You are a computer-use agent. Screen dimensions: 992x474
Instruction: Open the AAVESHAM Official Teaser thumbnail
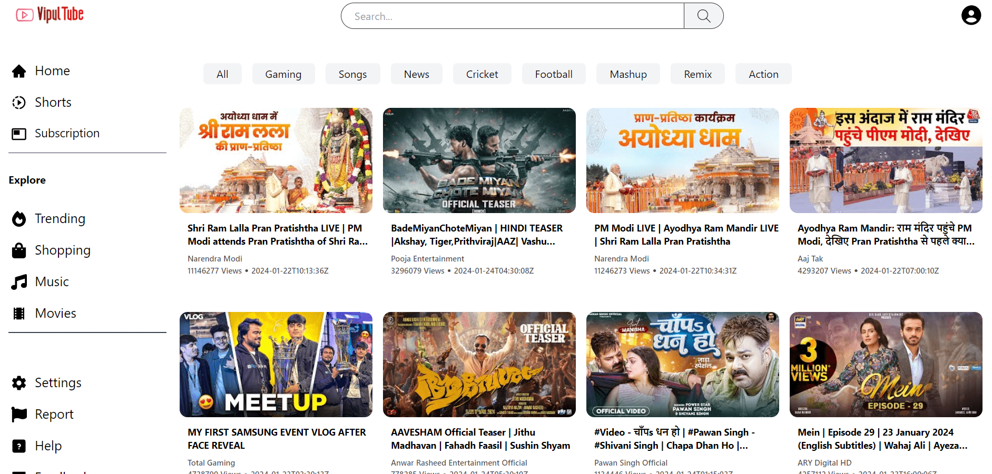click(479, 365)
